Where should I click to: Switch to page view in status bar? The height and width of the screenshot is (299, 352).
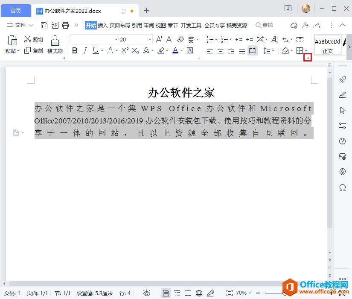[x=166, y=293]
